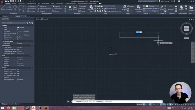
Task: Click Копирование свойств (Match Properties)
Action: 139,9
